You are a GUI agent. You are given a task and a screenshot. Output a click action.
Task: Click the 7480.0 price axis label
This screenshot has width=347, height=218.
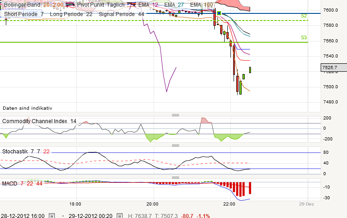330,102
